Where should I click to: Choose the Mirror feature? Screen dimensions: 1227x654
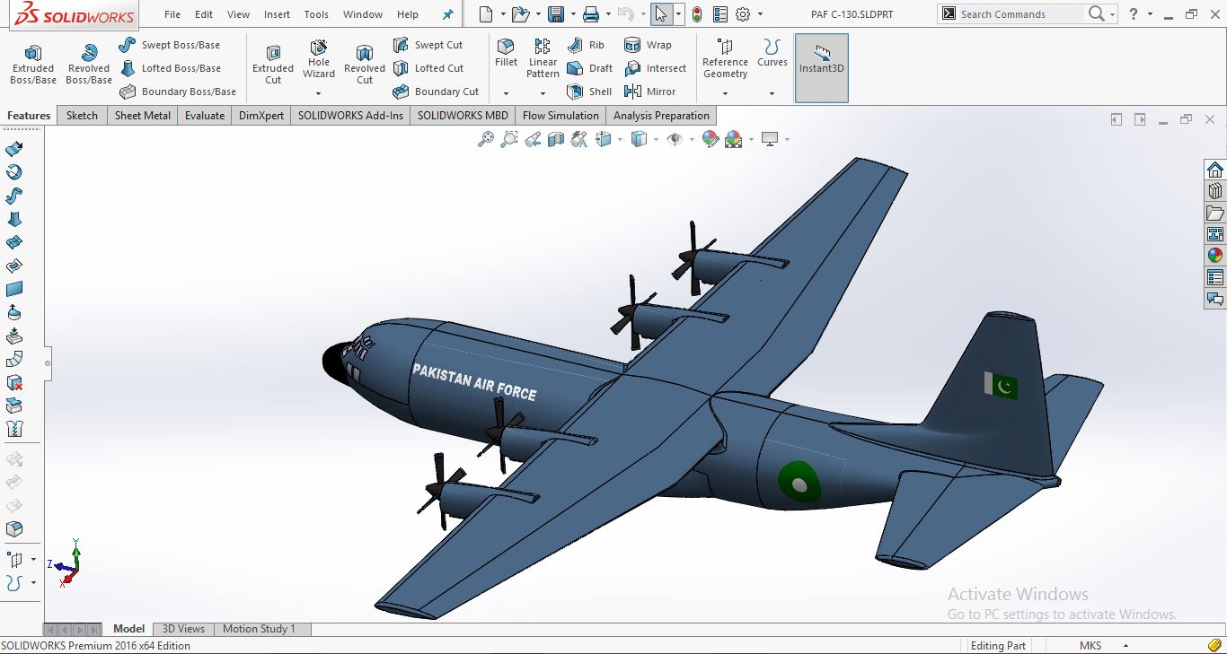tap(649, 92)
